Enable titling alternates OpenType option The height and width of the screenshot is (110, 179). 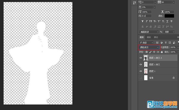point(163,27)
